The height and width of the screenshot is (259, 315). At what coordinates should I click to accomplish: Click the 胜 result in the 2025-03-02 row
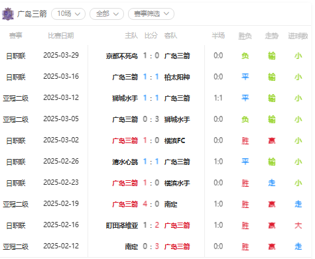245,140
